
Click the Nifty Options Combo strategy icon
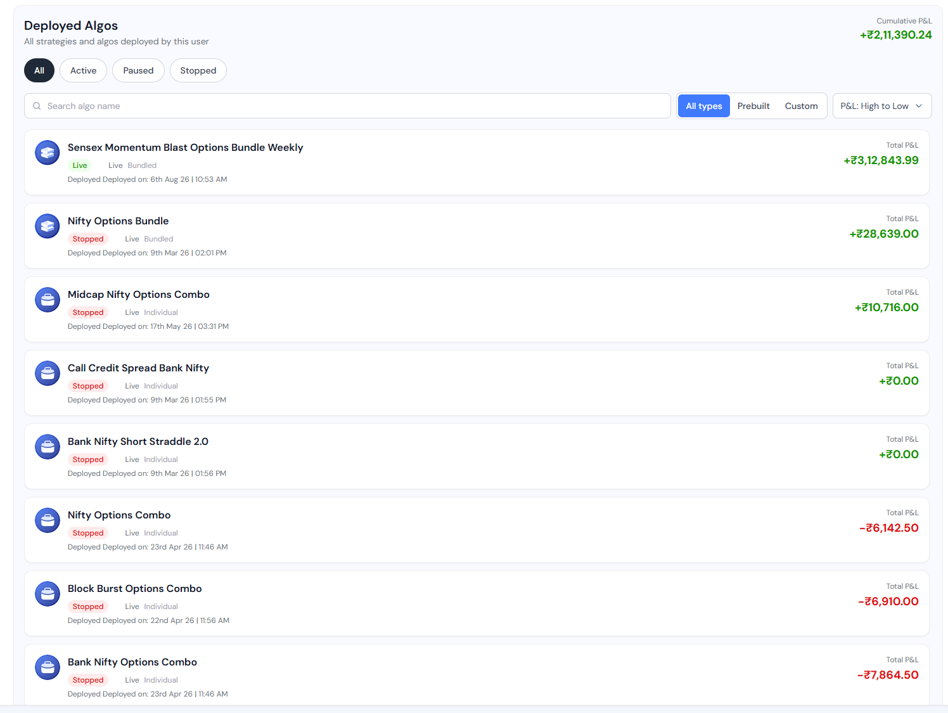click(48, 520)
